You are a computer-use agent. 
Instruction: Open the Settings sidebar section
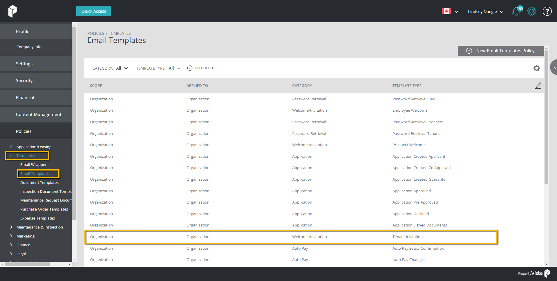(36, 64)
